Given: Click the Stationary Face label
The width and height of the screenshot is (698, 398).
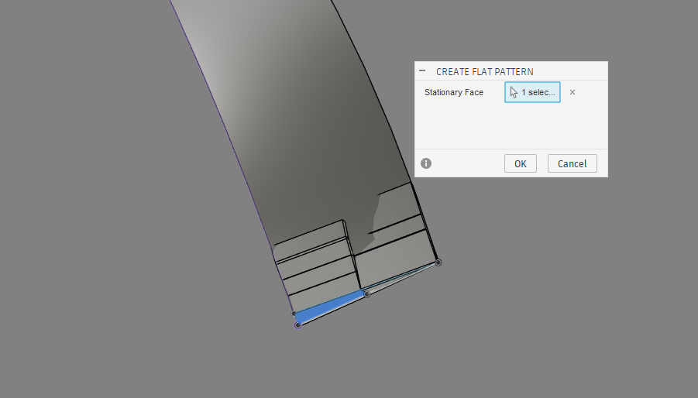Looking at the screenshot, I should pos(453,92).
